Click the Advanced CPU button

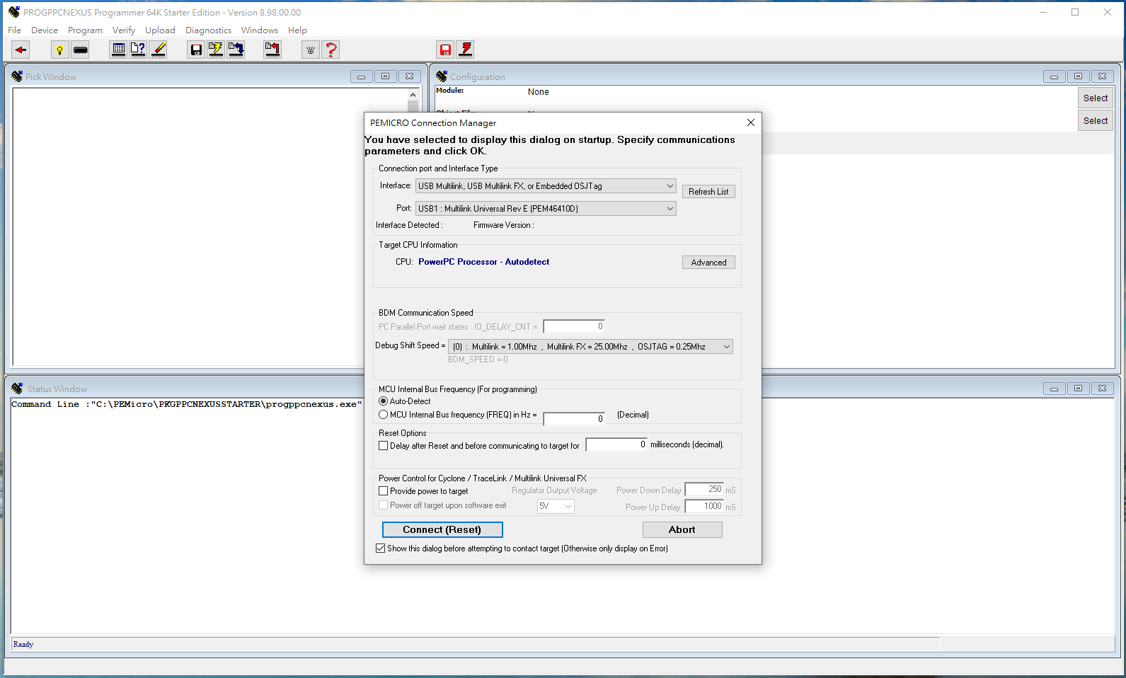click(x=708, y=263)
